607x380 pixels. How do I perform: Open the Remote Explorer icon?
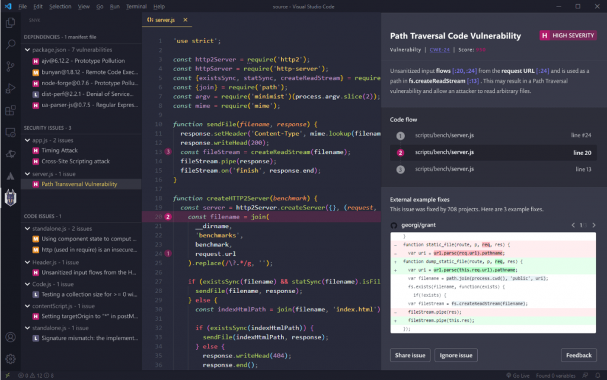[11, 133]
